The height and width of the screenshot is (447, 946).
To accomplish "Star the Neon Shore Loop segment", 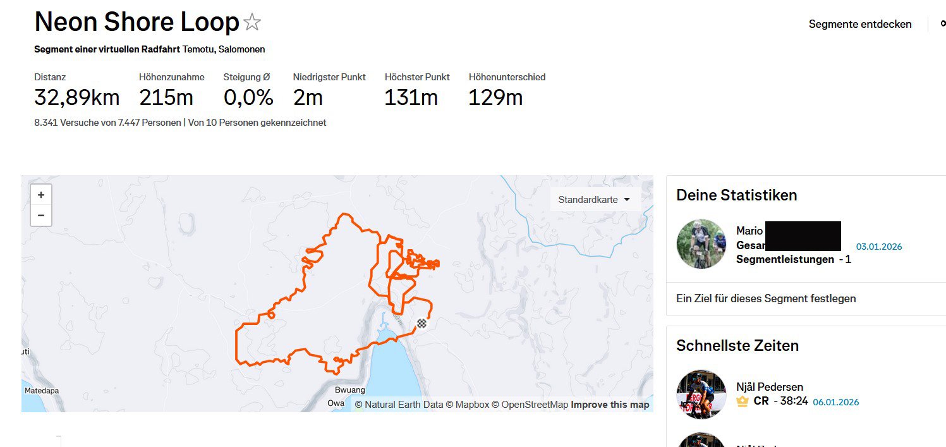I will 252,23.
